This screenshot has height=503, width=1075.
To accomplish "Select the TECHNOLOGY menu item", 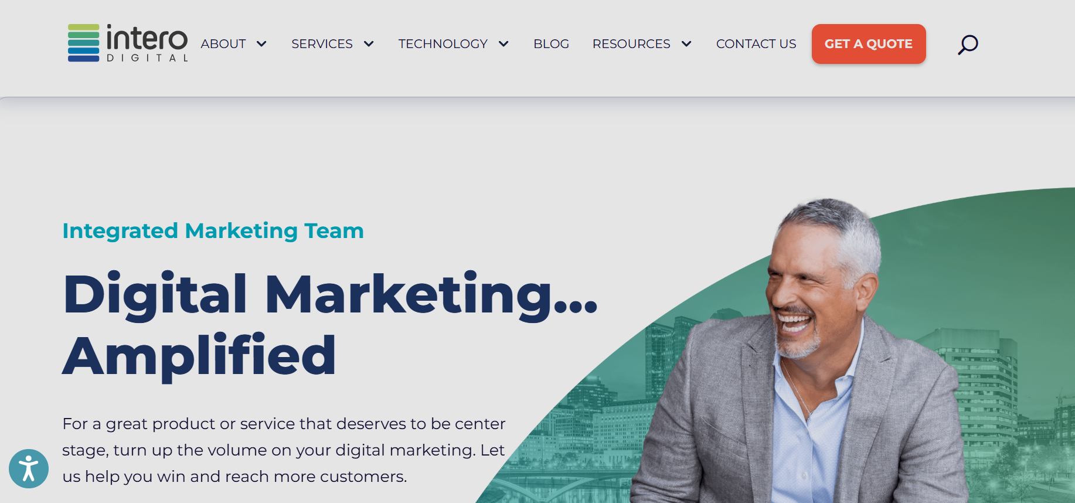I will pos(443,44).
